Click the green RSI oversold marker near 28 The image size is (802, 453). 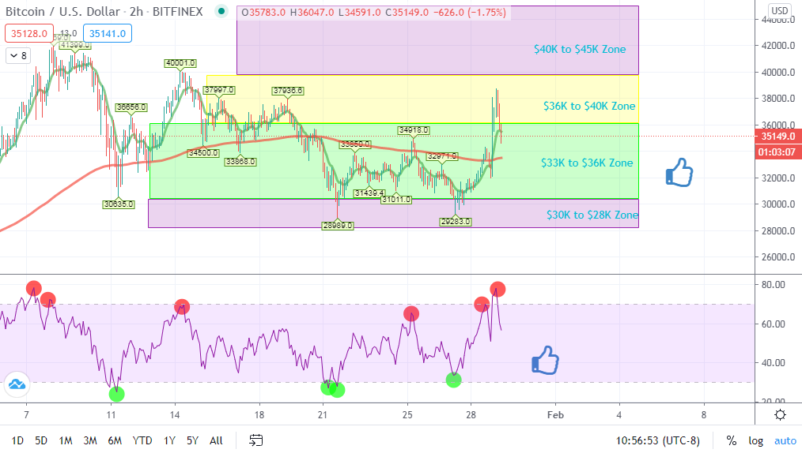click(453, 380)
